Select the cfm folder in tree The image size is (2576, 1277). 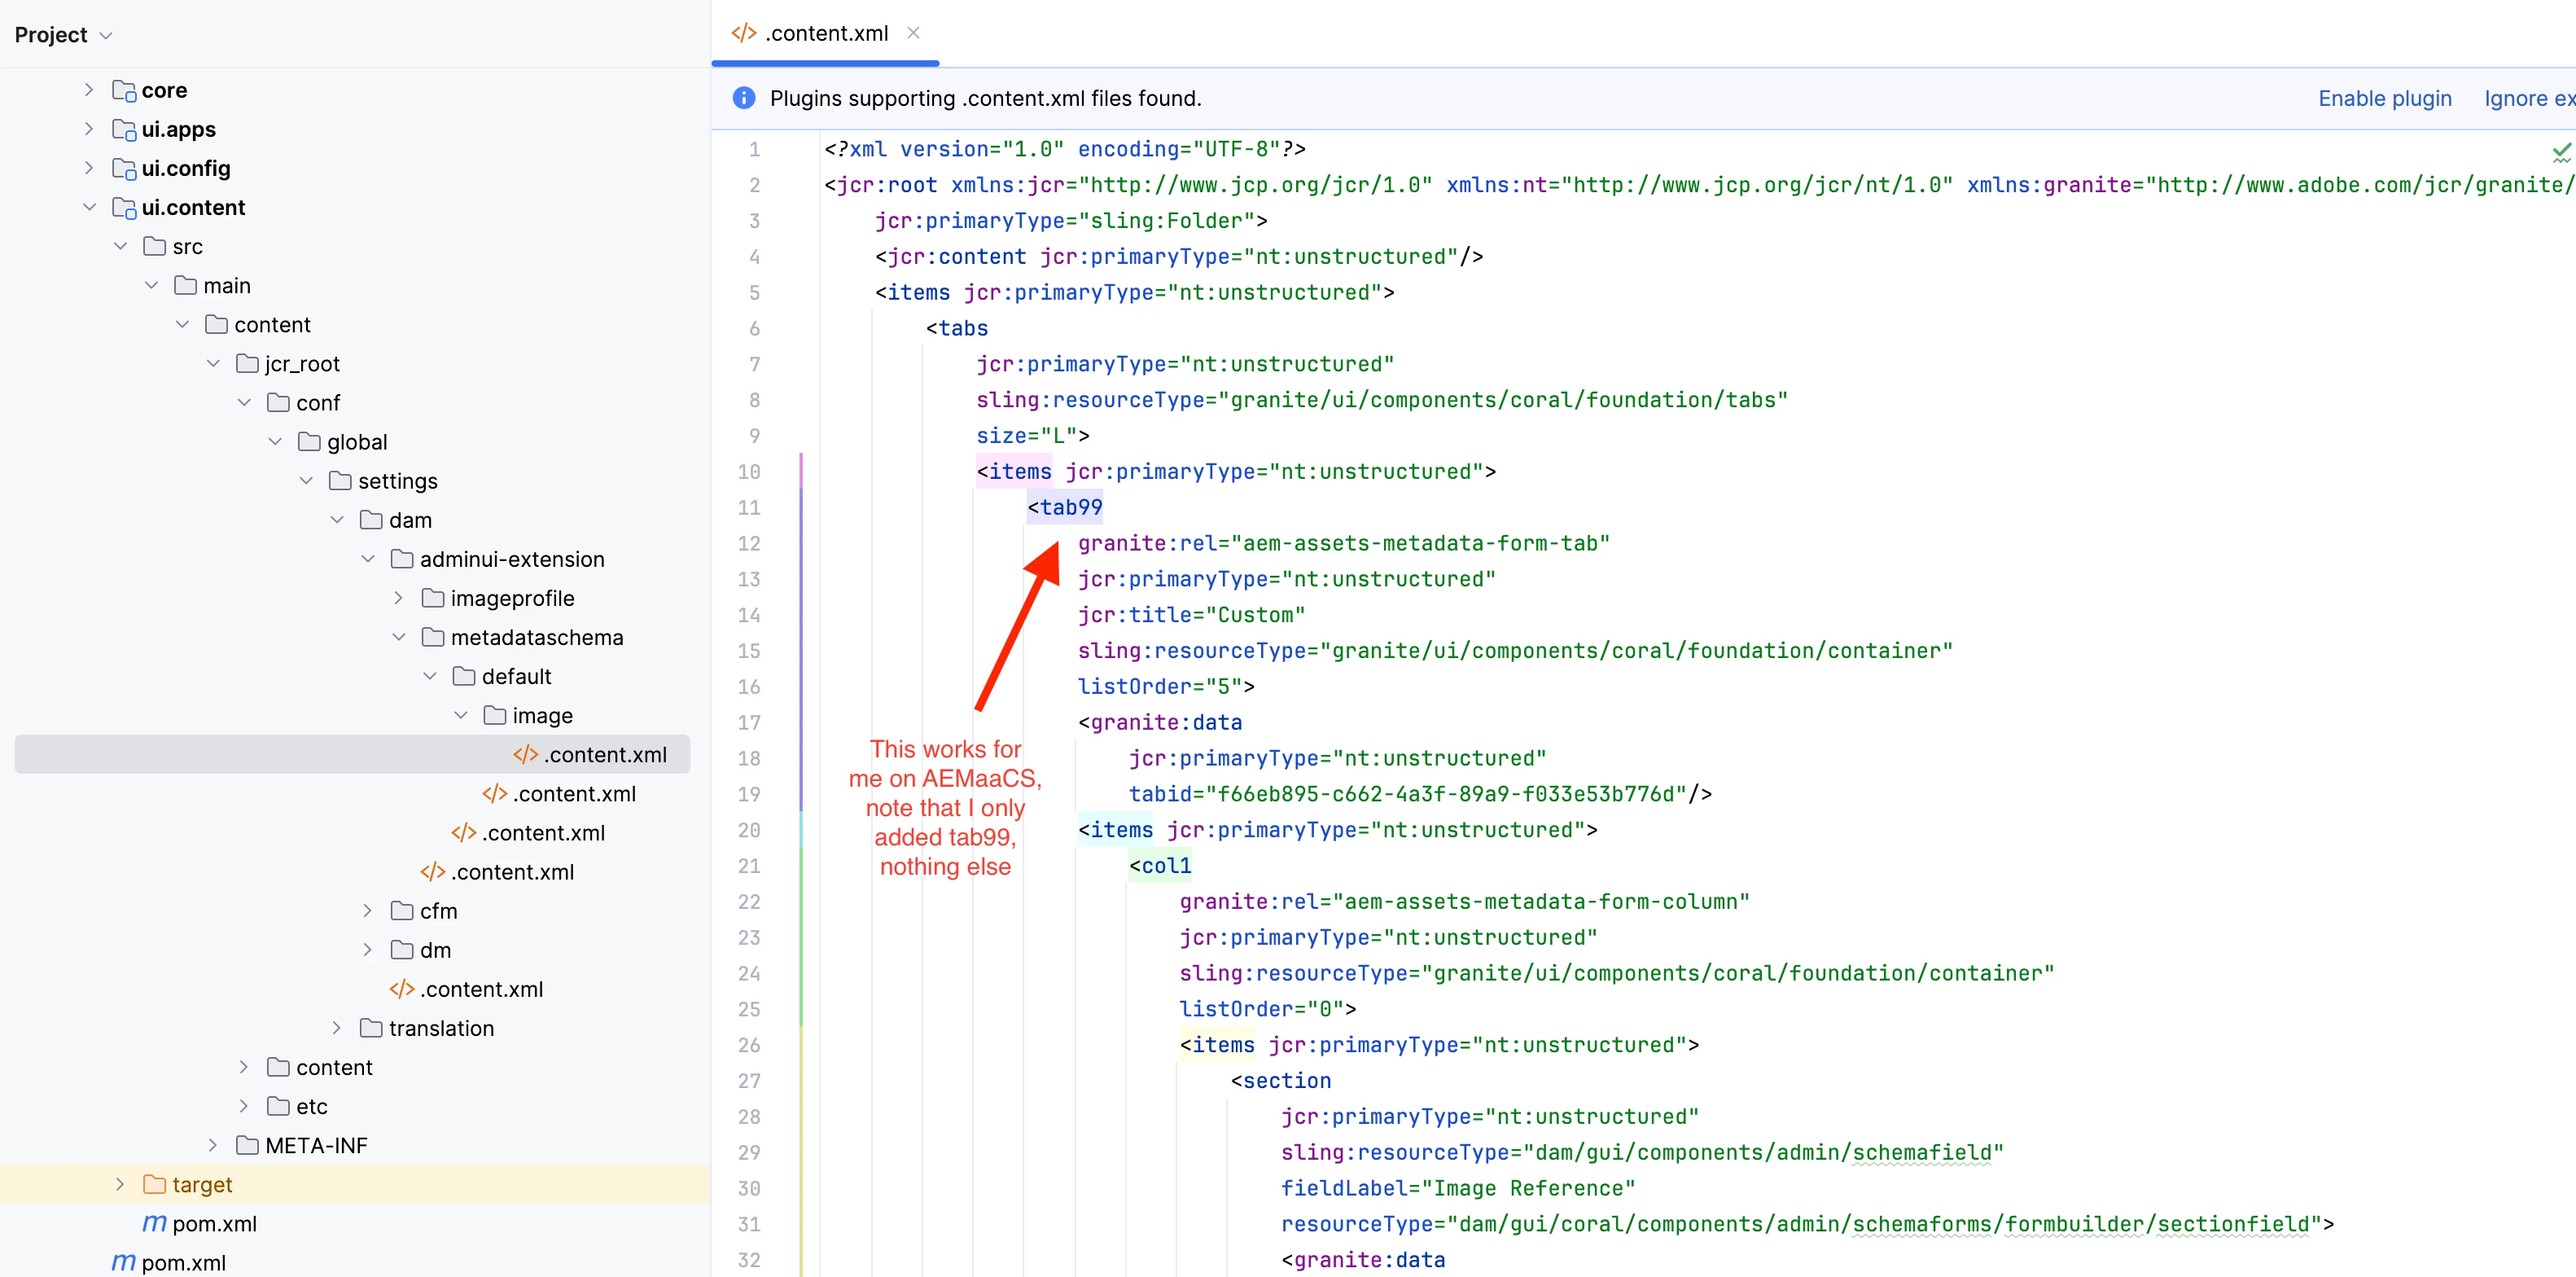point(438,911)
